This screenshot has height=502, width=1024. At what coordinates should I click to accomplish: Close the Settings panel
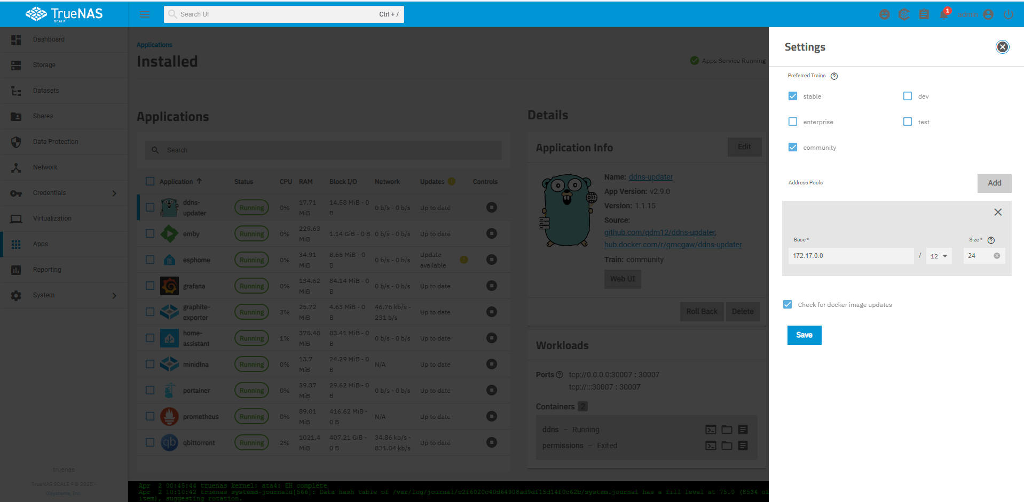tap(1002, 47)
